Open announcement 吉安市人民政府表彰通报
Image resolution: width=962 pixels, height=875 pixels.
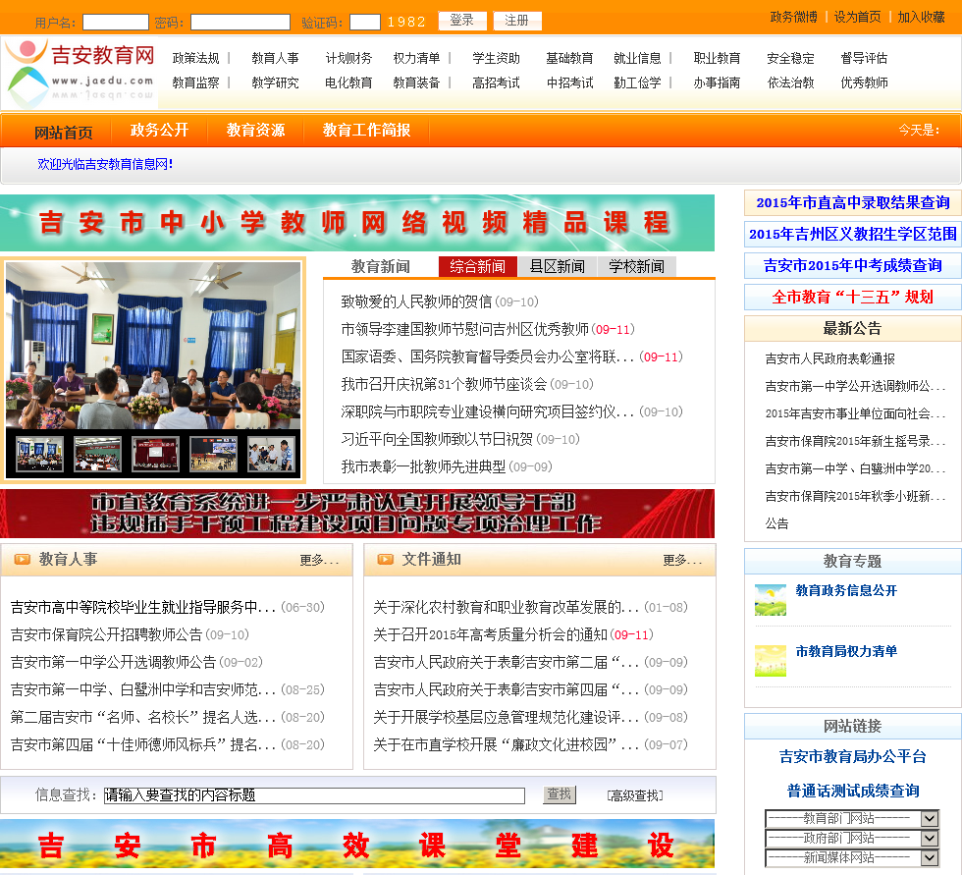click(x=829, y=359)
